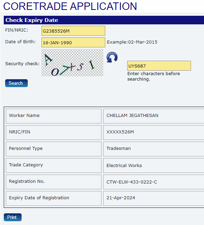This screenshot has height=225, width=204.
Task: Click the Trade Category label cell
Action: [53, 165]
